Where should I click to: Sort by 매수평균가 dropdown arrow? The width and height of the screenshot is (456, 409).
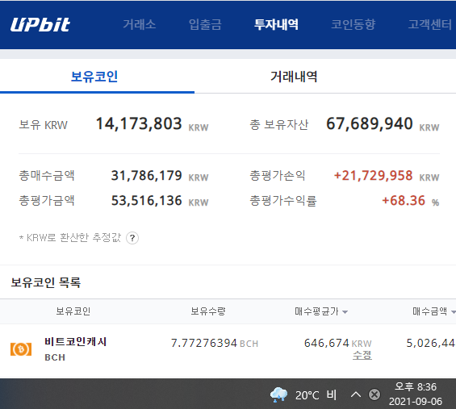coord(345,312)
